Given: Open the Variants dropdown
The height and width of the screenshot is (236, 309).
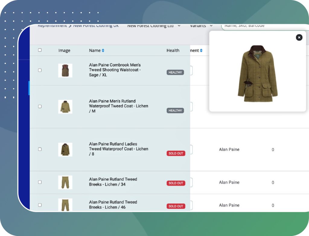Looking at the screenshot, I should click(201, 26).
